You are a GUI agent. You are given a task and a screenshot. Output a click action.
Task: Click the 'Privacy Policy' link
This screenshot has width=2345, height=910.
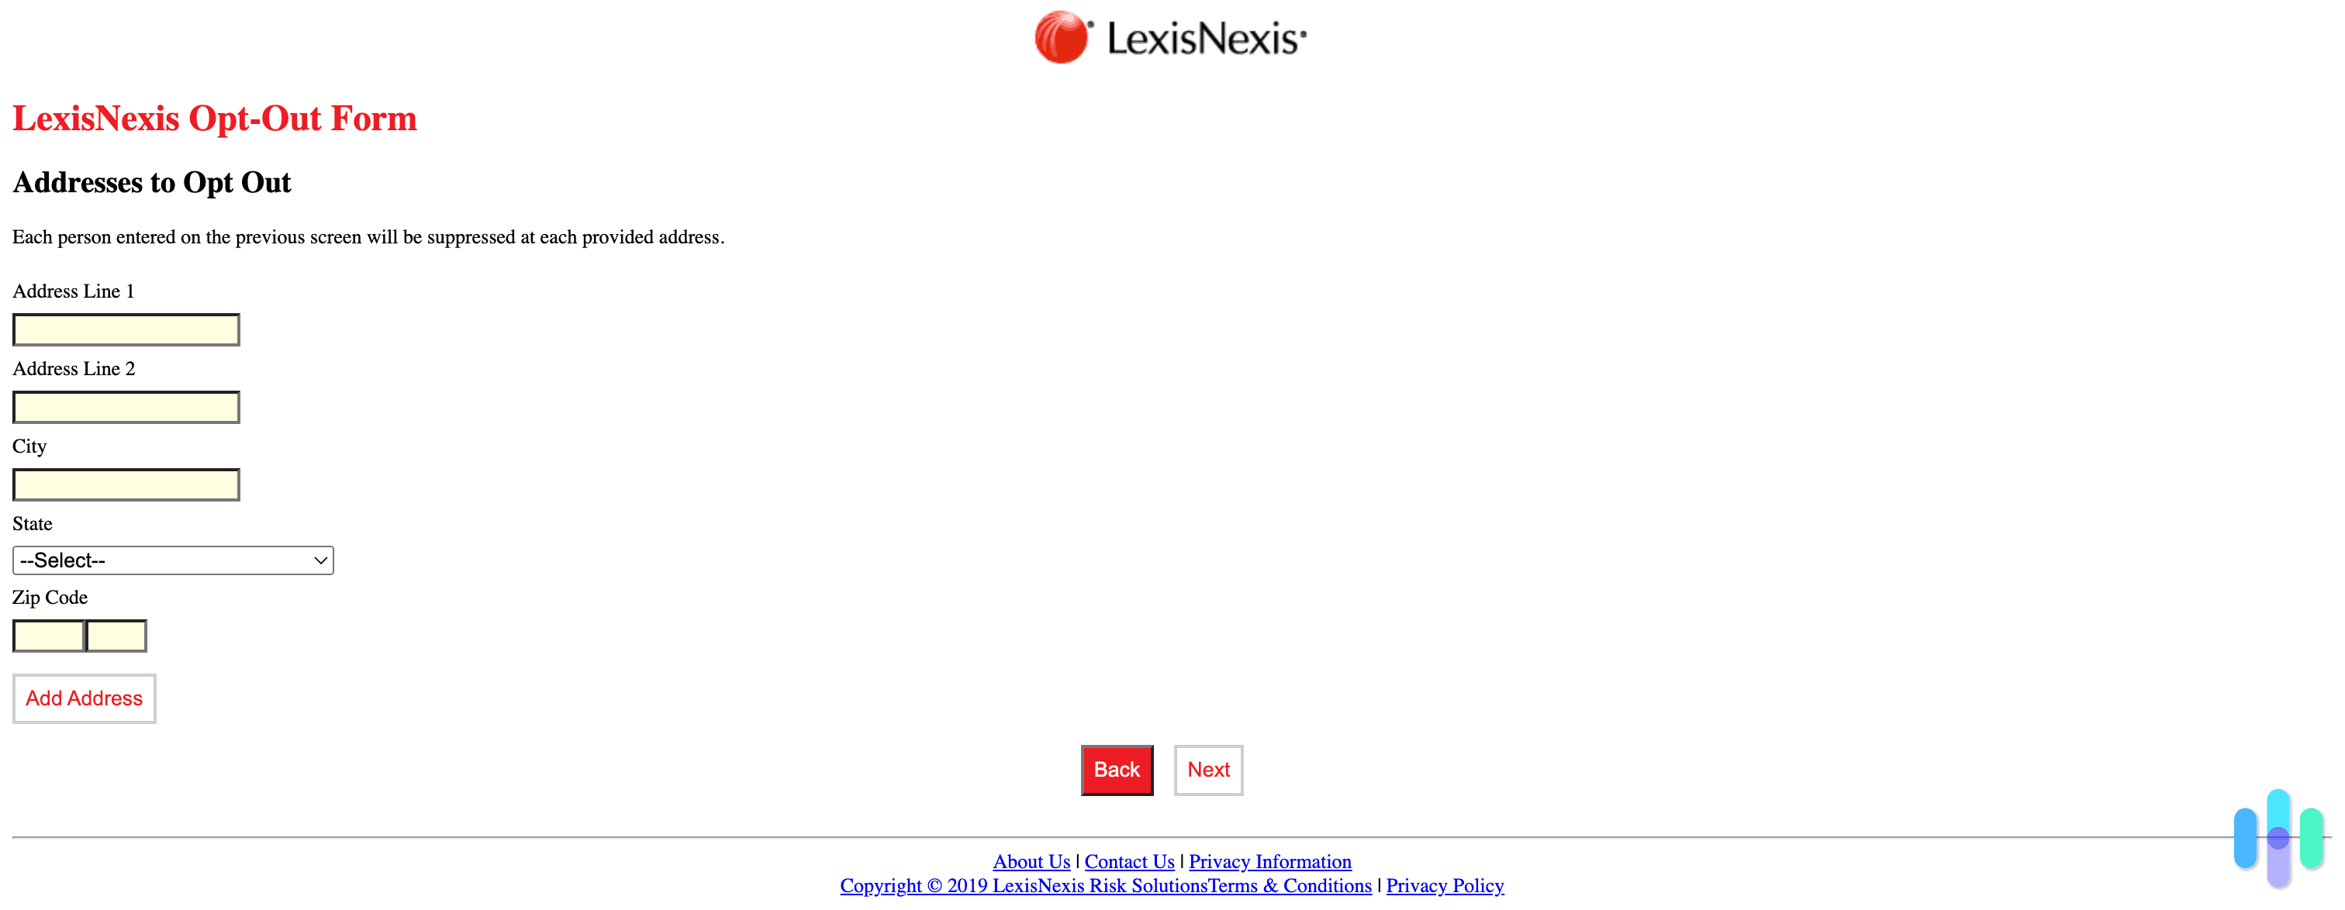(x=1445, y=884)
